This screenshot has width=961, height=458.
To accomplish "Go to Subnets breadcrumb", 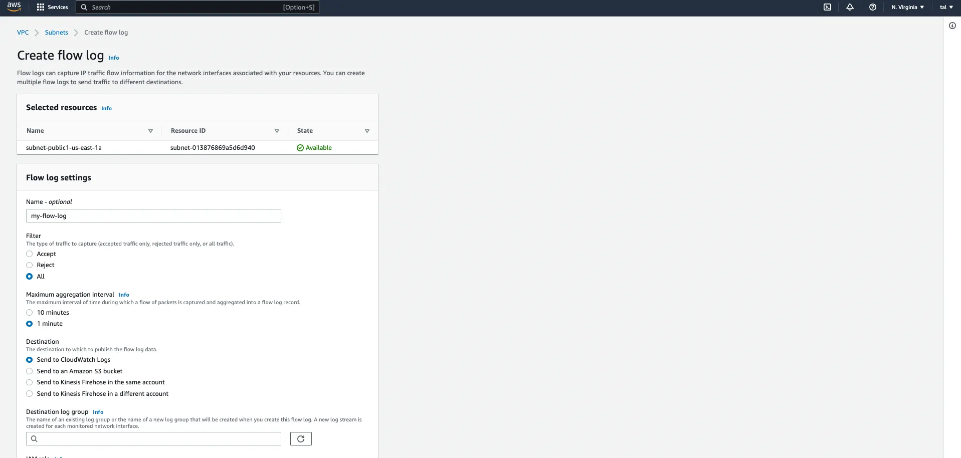I will 56,33.
